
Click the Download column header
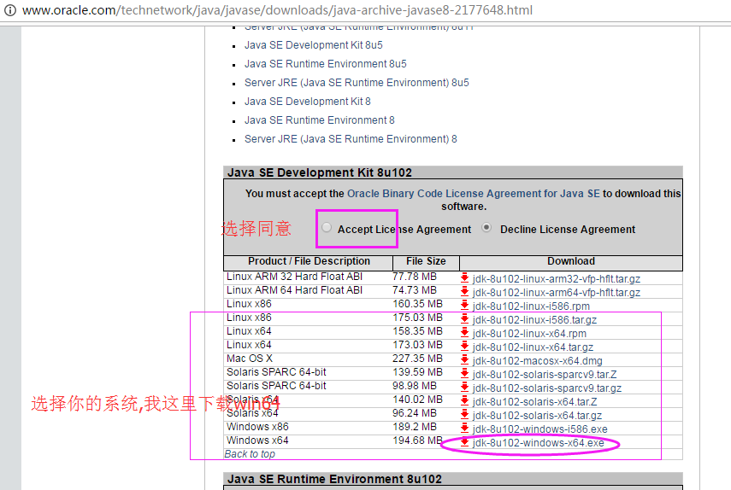tap(571, 261)
